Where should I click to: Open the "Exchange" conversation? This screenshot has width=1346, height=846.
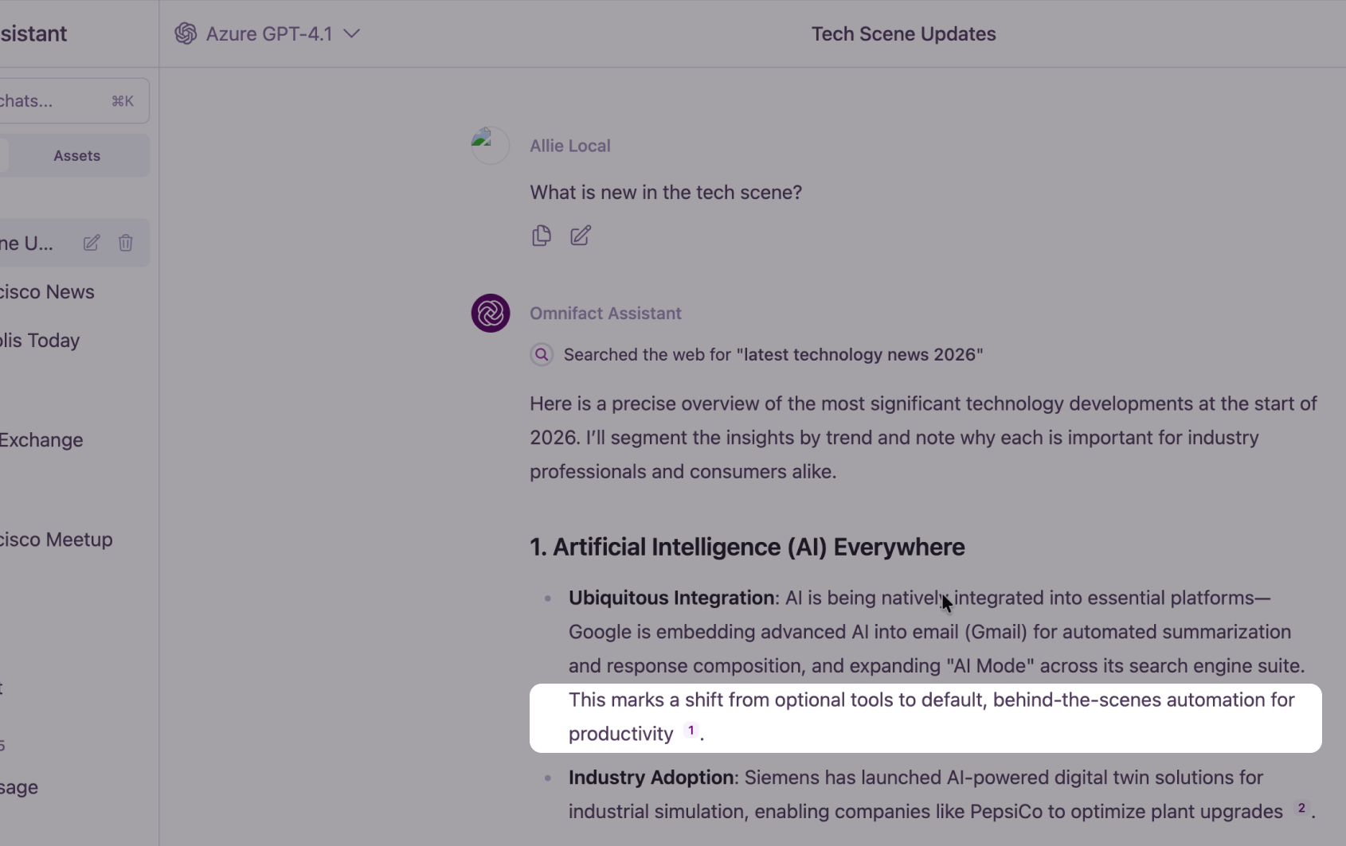[41, 439]
